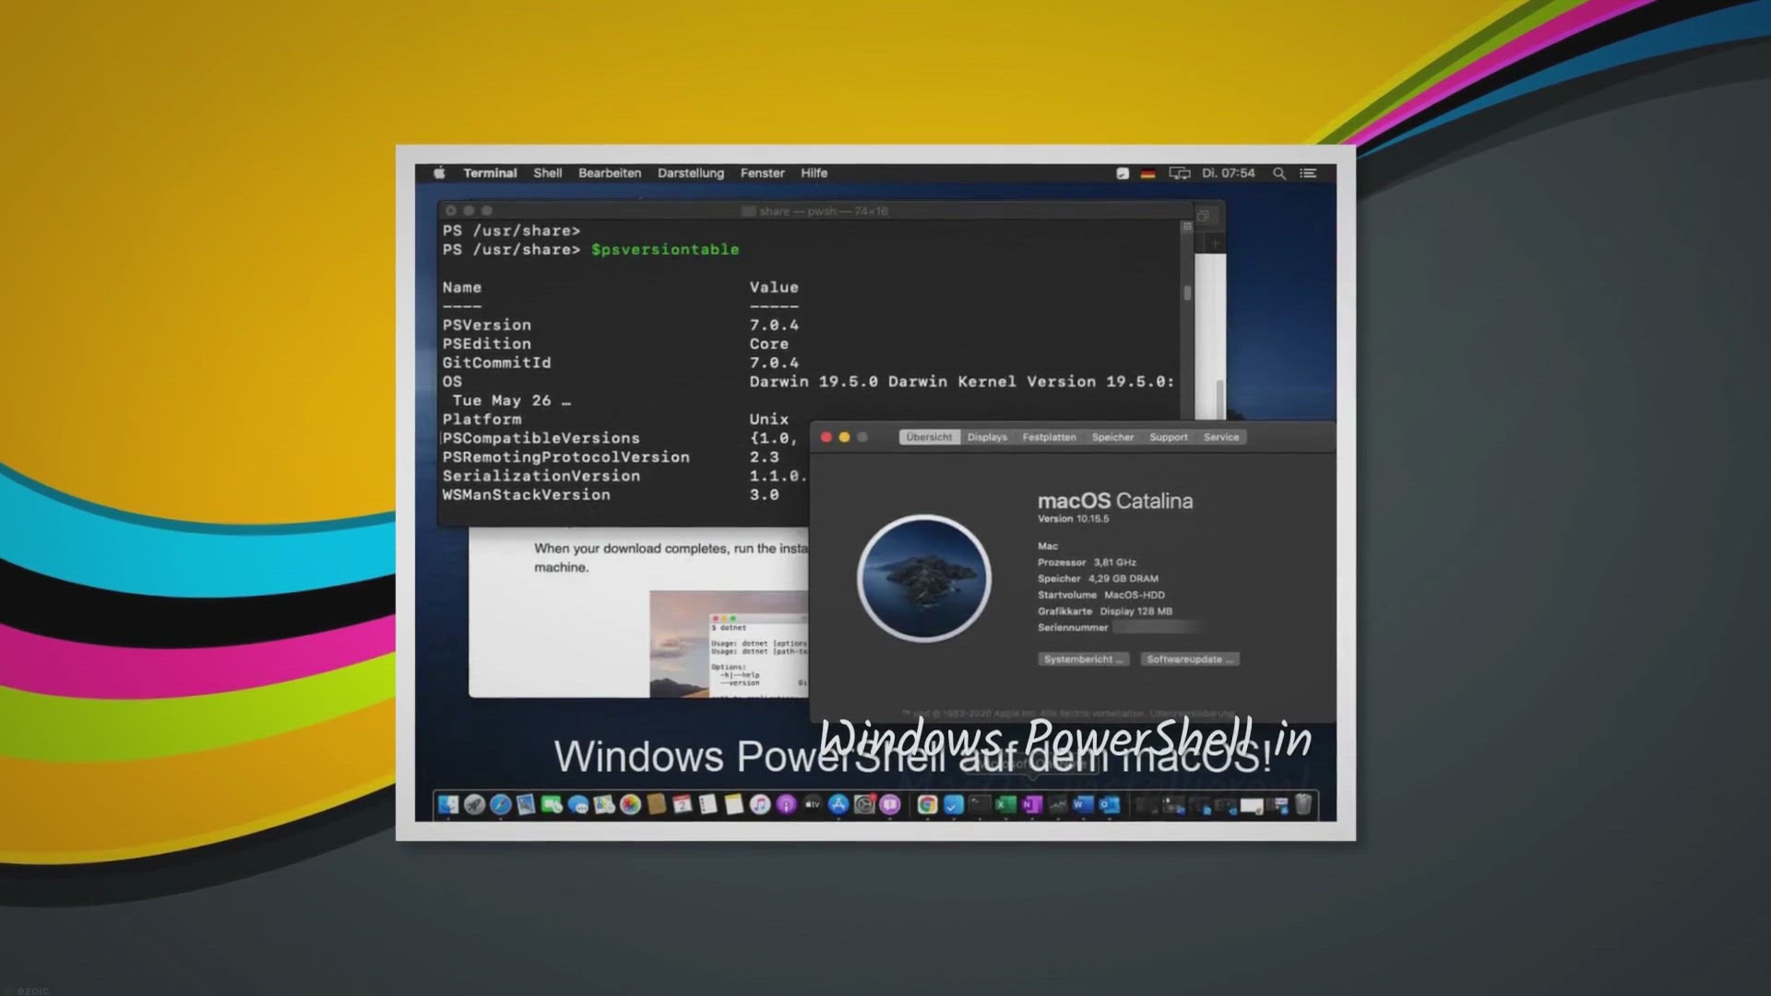This screenshot has width=1771, height=996.
Task: Click the Softwareupdate button
Action: pyautogui.click(x=1189, y=659)
